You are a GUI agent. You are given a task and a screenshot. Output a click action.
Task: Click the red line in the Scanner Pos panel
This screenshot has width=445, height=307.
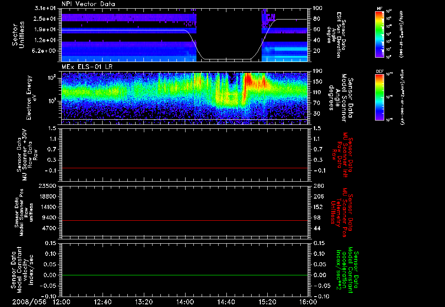tap(185, 220)
